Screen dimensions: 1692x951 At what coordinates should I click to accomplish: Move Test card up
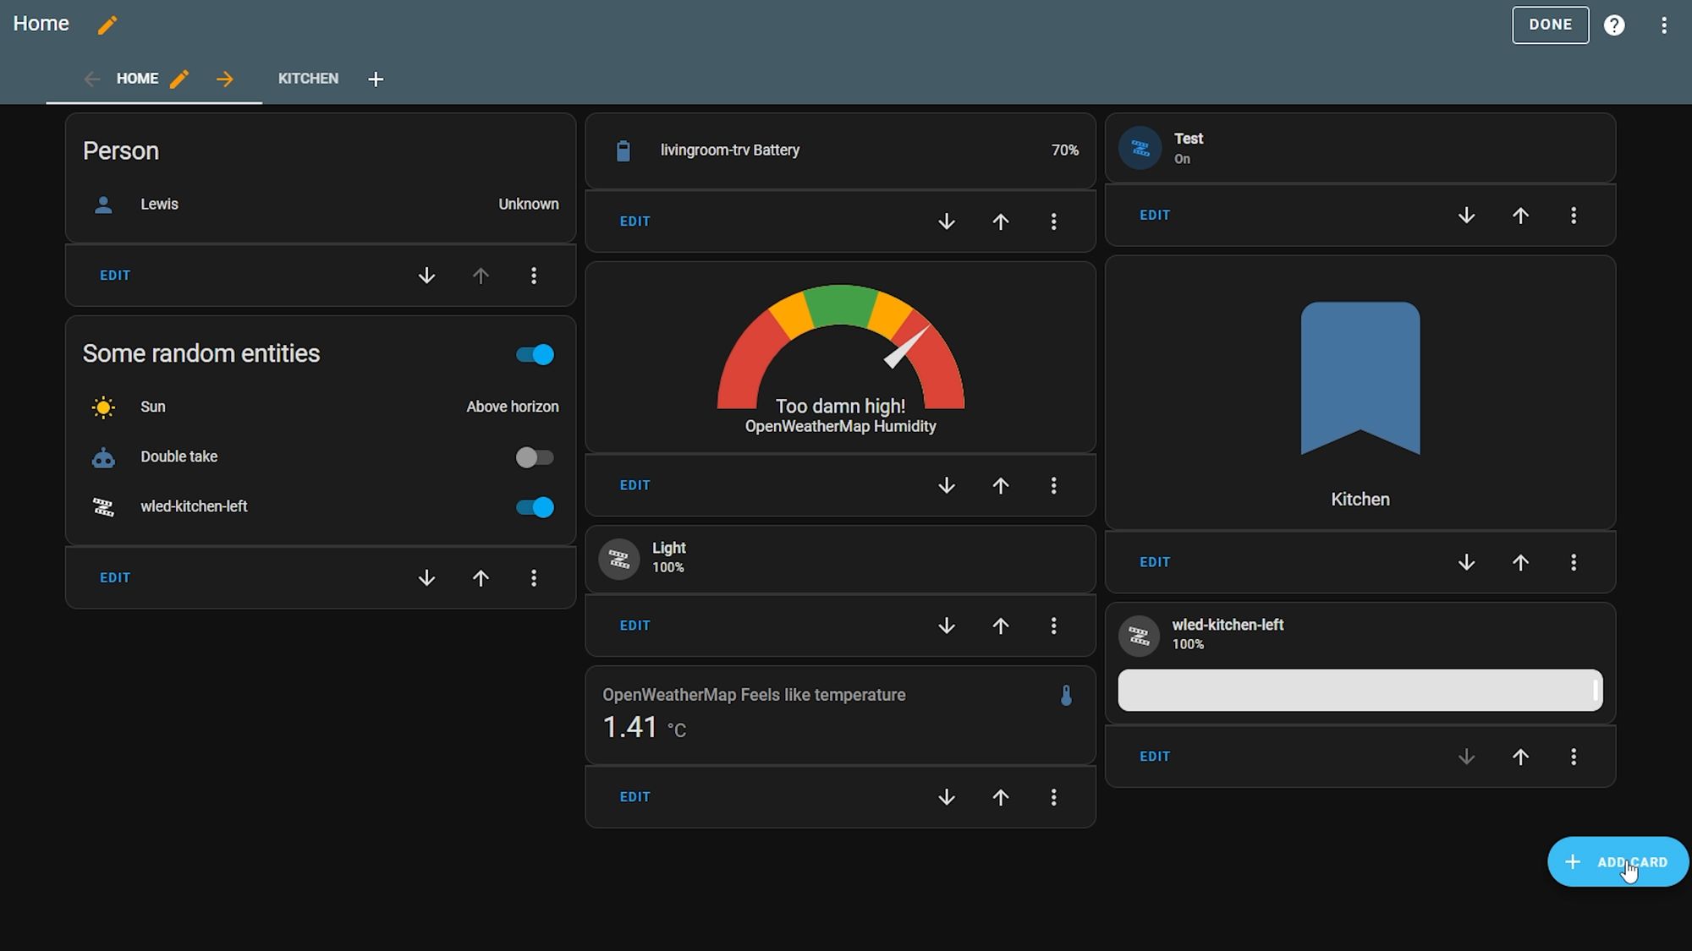(x=1521, y=216)
